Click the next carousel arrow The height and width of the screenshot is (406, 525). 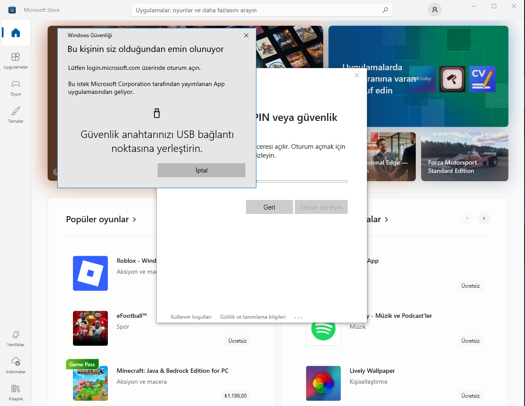point(484,218)
